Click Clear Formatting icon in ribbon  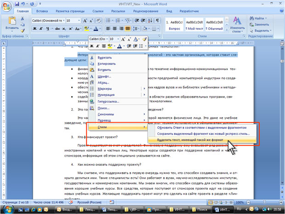(98, 21)
